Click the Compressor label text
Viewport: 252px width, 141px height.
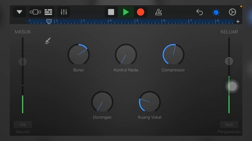tap(173, 70)
